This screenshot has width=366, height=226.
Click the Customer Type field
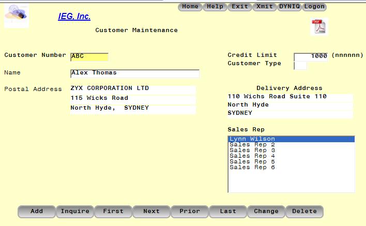(300, 66)
